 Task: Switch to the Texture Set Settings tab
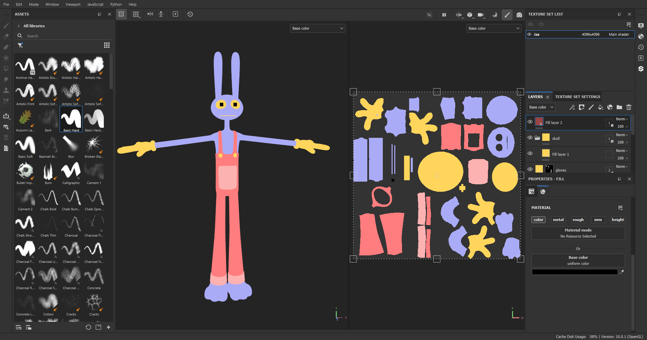(x=578, y=97)
